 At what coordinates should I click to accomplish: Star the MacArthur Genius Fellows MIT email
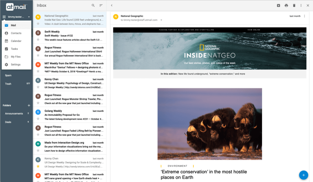coord(38,72)
